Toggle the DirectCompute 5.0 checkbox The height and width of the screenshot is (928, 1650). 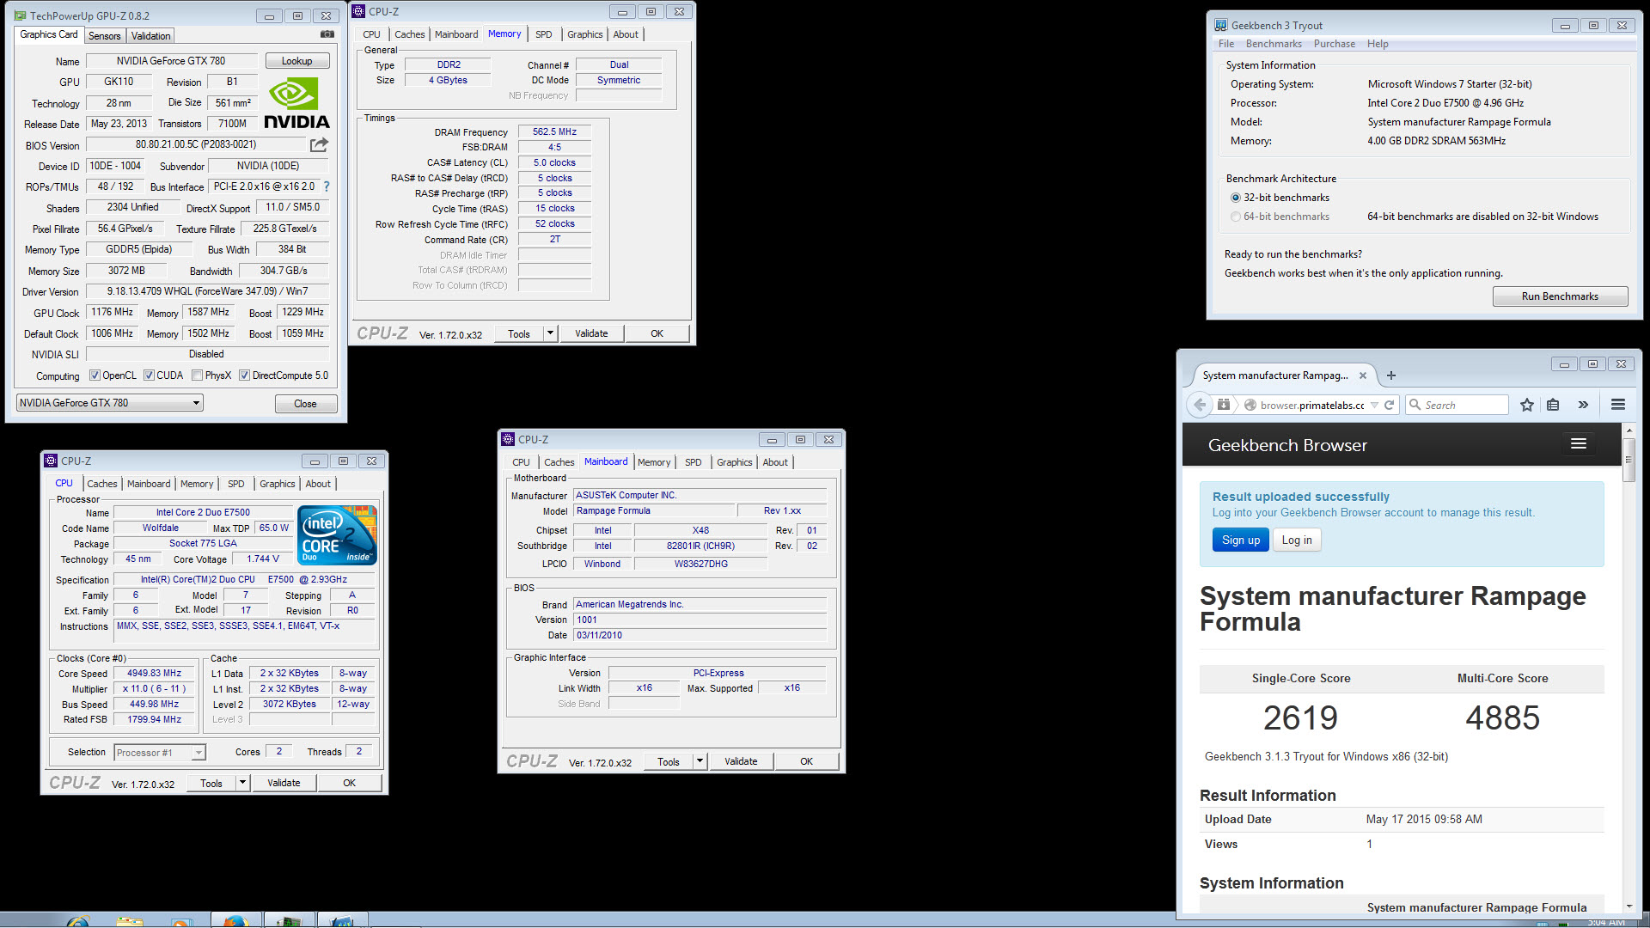pyautogui.click(x=245, y=375)
